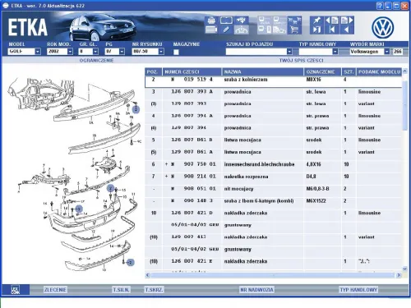The image size is (411, 308).
Task: Go to the previous page icon
Action: [x=332, y=21]
